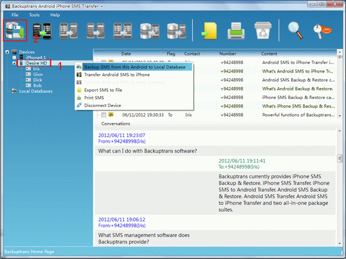
Task: Click the green Print toolbar icon
Action: click(236, 31)
